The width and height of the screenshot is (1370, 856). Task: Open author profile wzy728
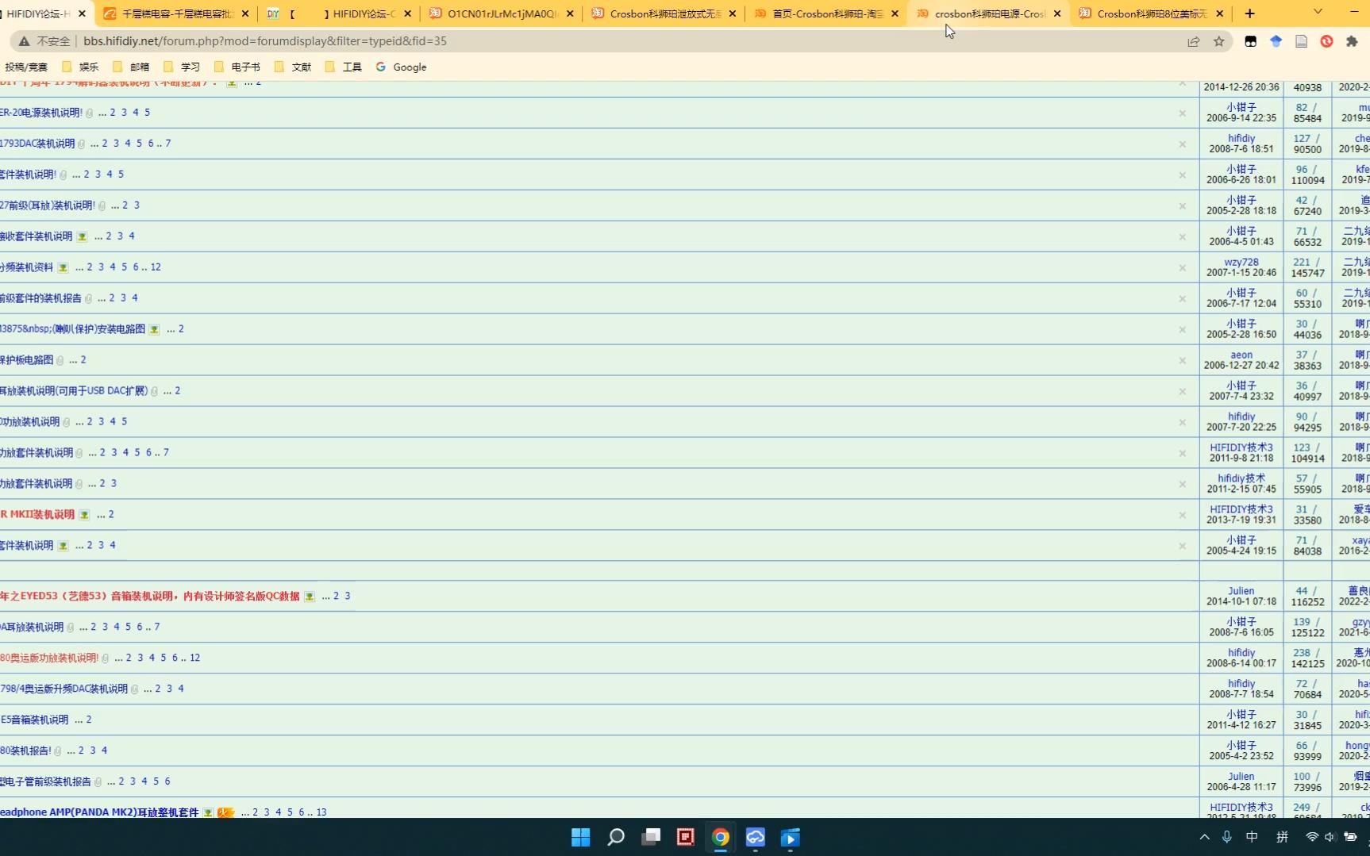coord(1241,262)
